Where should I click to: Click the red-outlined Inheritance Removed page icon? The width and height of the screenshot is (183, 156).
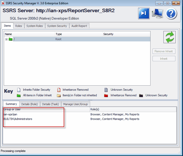(59, 90)
